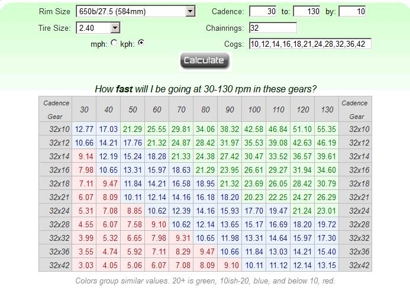Click the left 32x28 gear row label
This screenshot has height=290, width=410.
[56, 224]
